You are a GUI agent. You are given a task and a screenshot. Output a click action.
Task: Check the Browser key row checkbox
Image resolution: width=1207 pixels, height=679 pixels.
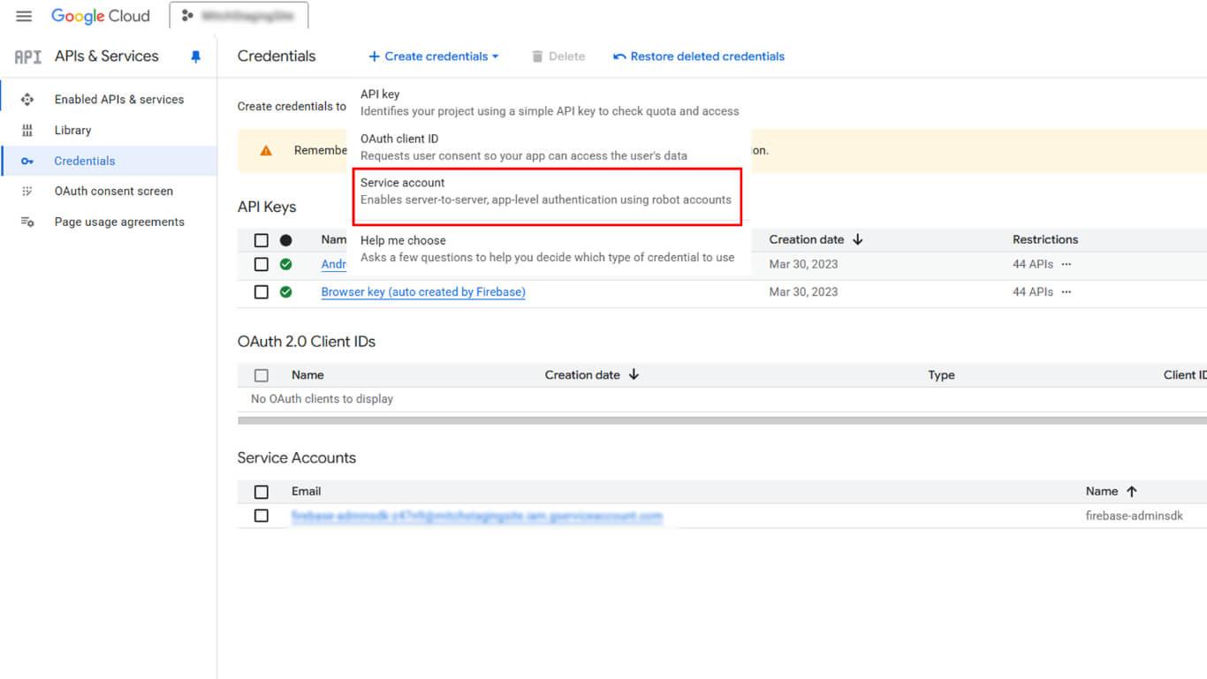coord(262,292)
